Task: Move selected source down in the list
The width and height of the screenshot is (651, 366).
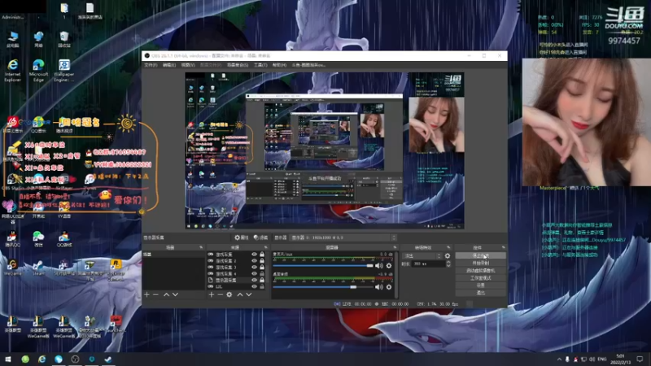Action: [249, 294]
